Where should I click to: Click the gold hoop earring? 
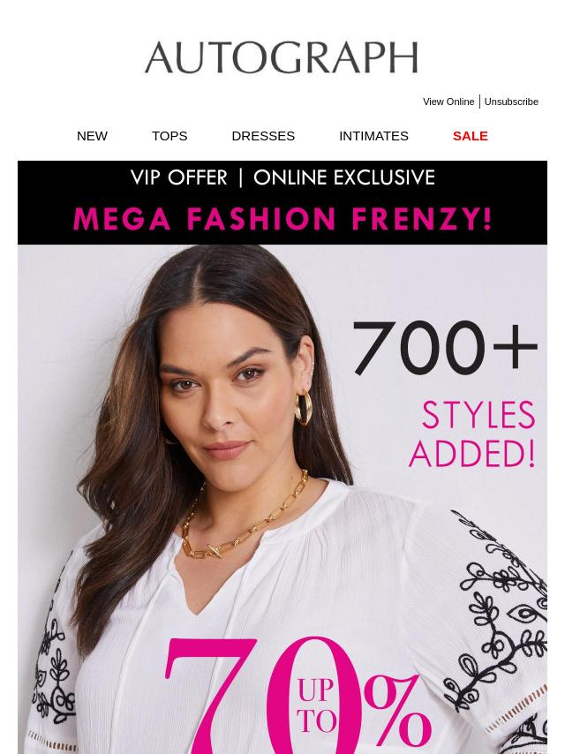[304, 408]
